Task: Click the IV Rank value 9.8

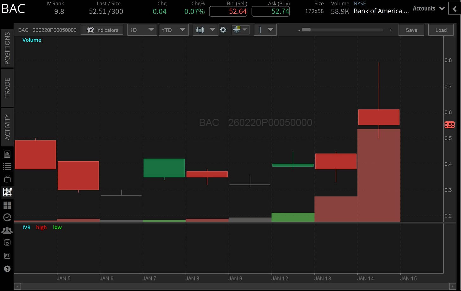Action: [x=59, y=12]
